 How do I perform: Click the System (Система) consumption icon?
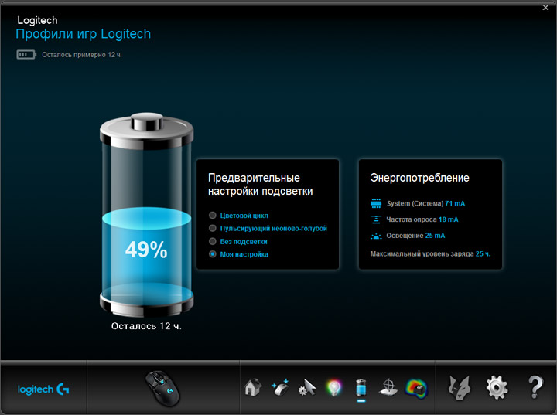click(376, 203)
